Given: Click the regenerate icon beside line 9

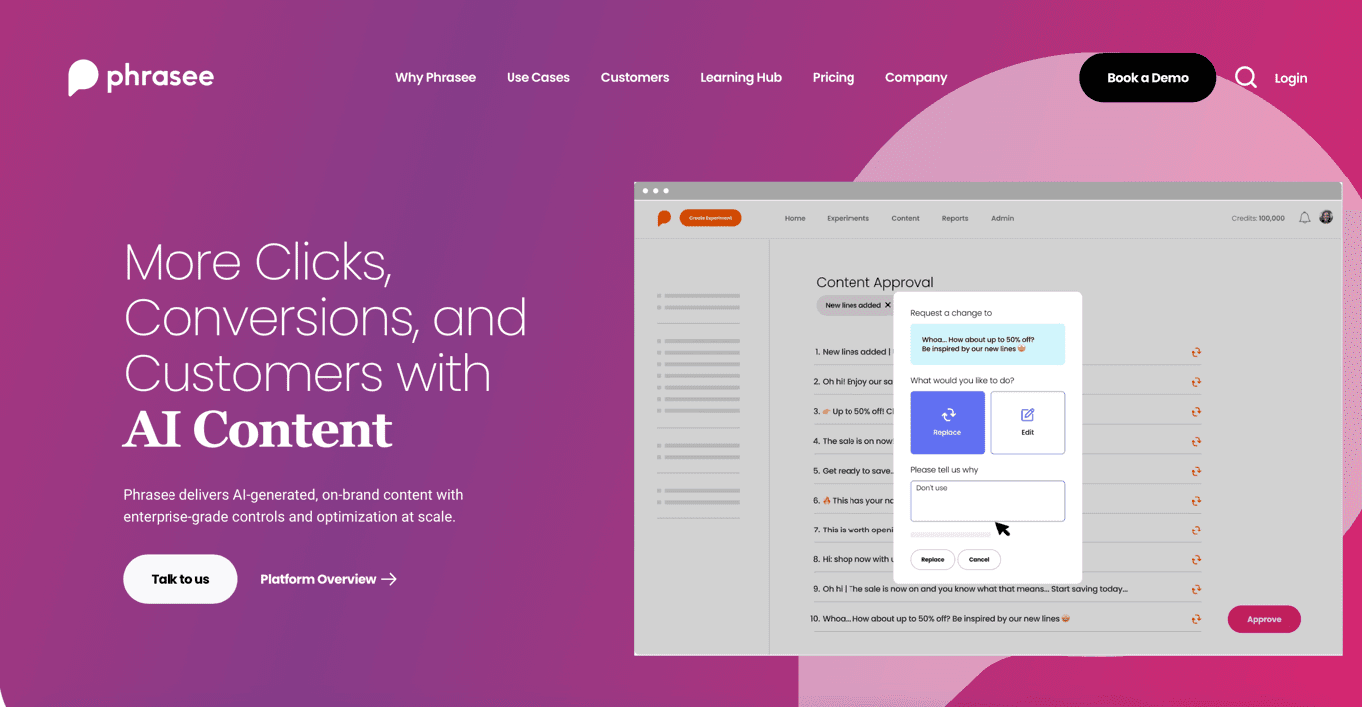Looking at the screenshot, I should tap(1195, 588).
